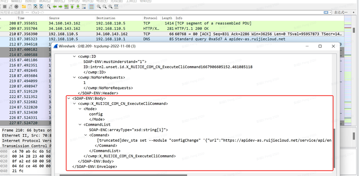The width and height of the screenshot is (359, 176).
Task: Collapse the CommandList tree node
Action: click(x=80, y=125)
